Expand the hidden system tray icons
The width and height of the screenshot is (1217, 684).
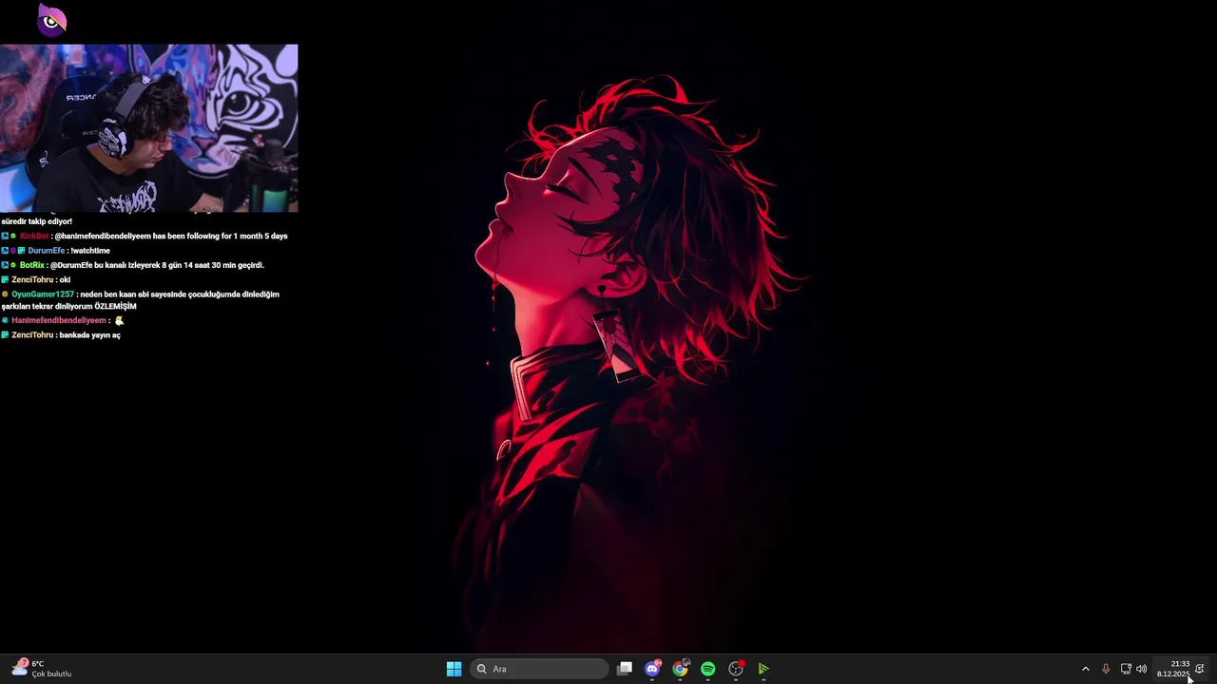(1086, 669)
